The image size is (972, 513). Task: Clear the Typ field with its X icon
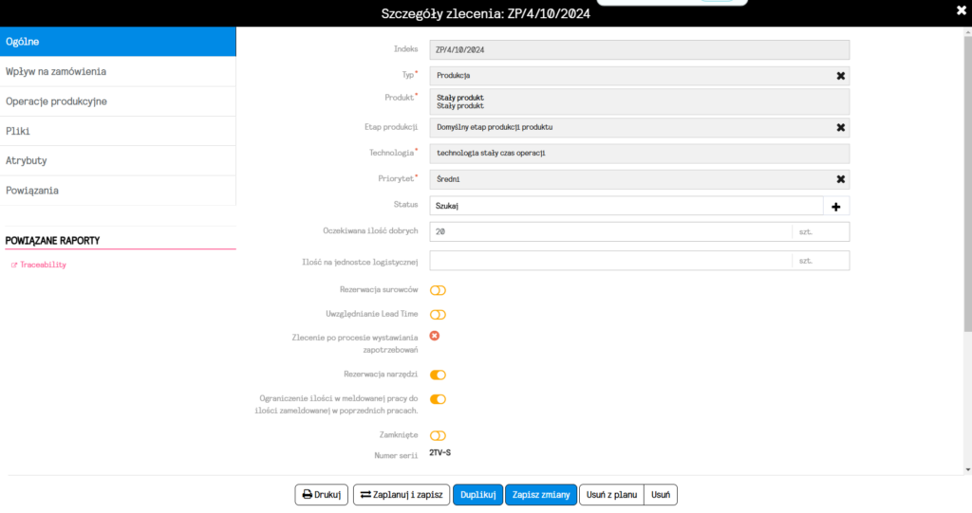(x=840, y=76)
